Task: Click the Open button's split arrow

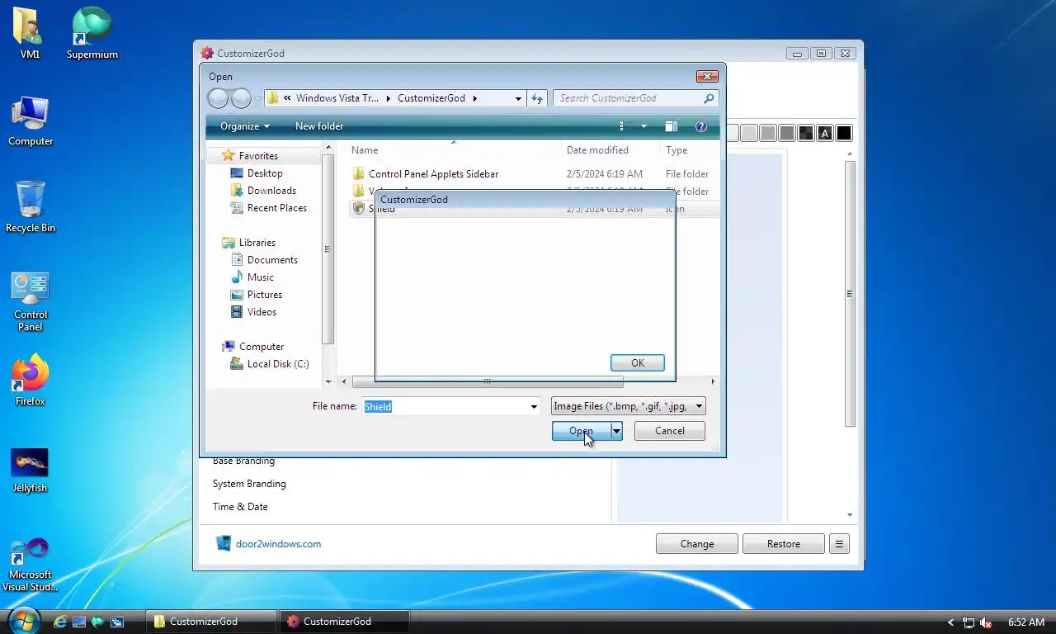Action: tap(616, 431)
